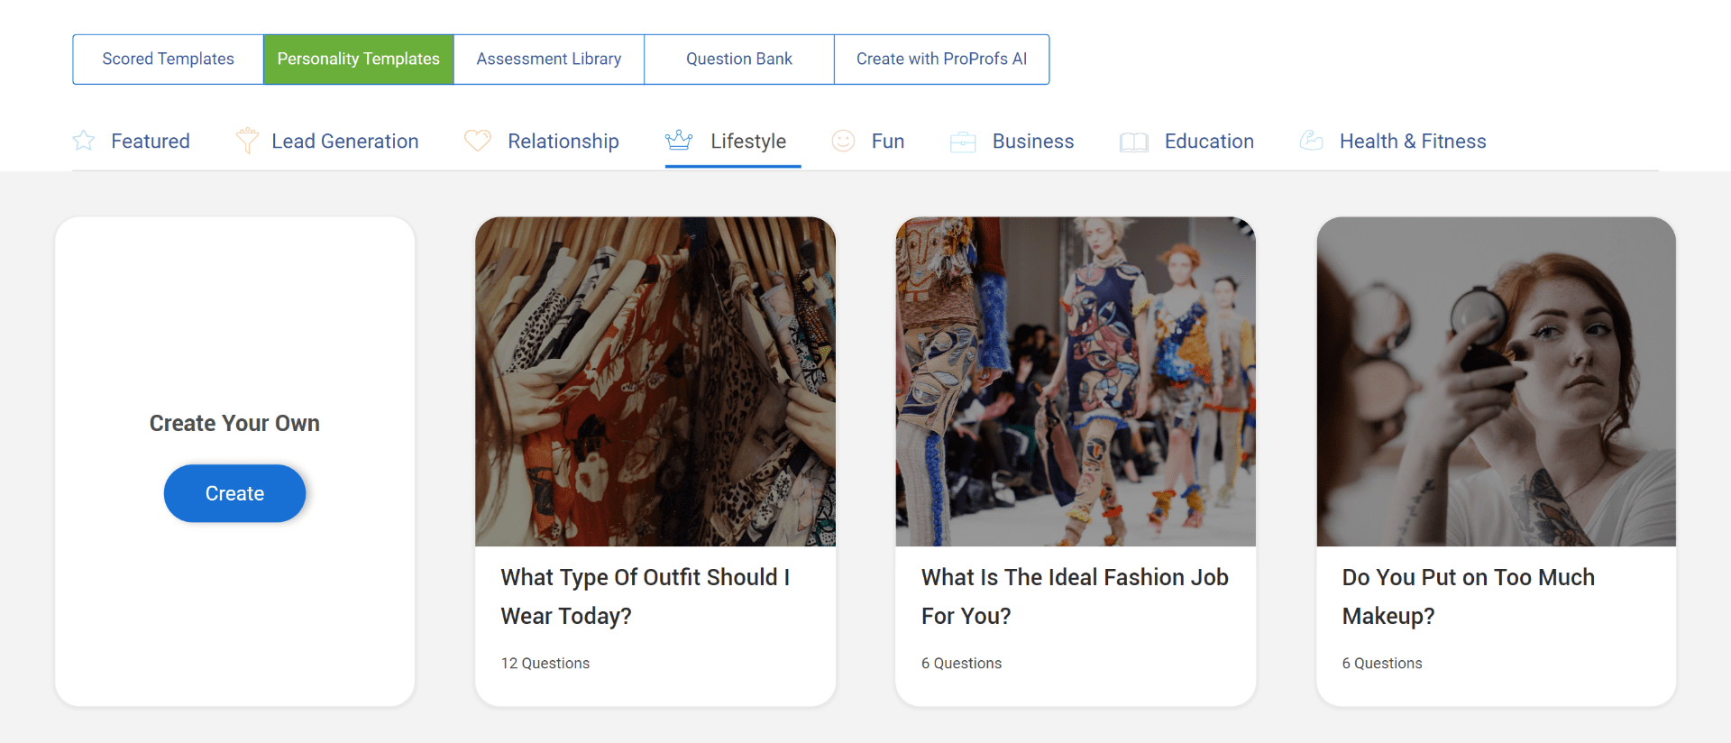Image resolution: width=1731 pixels, height=743 pixels.
Task: Click the Lead Generation funnel icon
Action: [x=247, y=141]
